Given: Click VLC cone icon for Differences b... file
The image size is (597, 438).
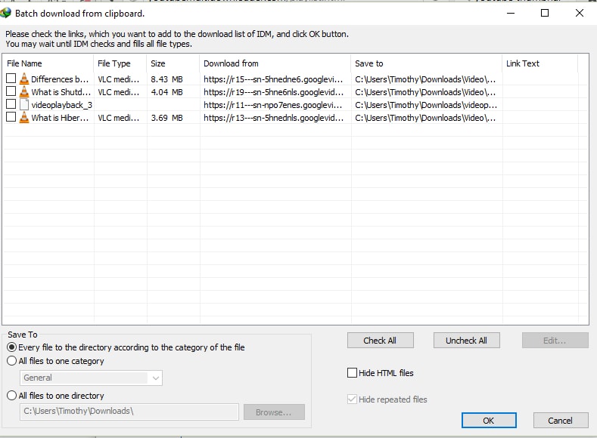Looking at the screenshot, I should pyautogui.click(x=24, y=79).
